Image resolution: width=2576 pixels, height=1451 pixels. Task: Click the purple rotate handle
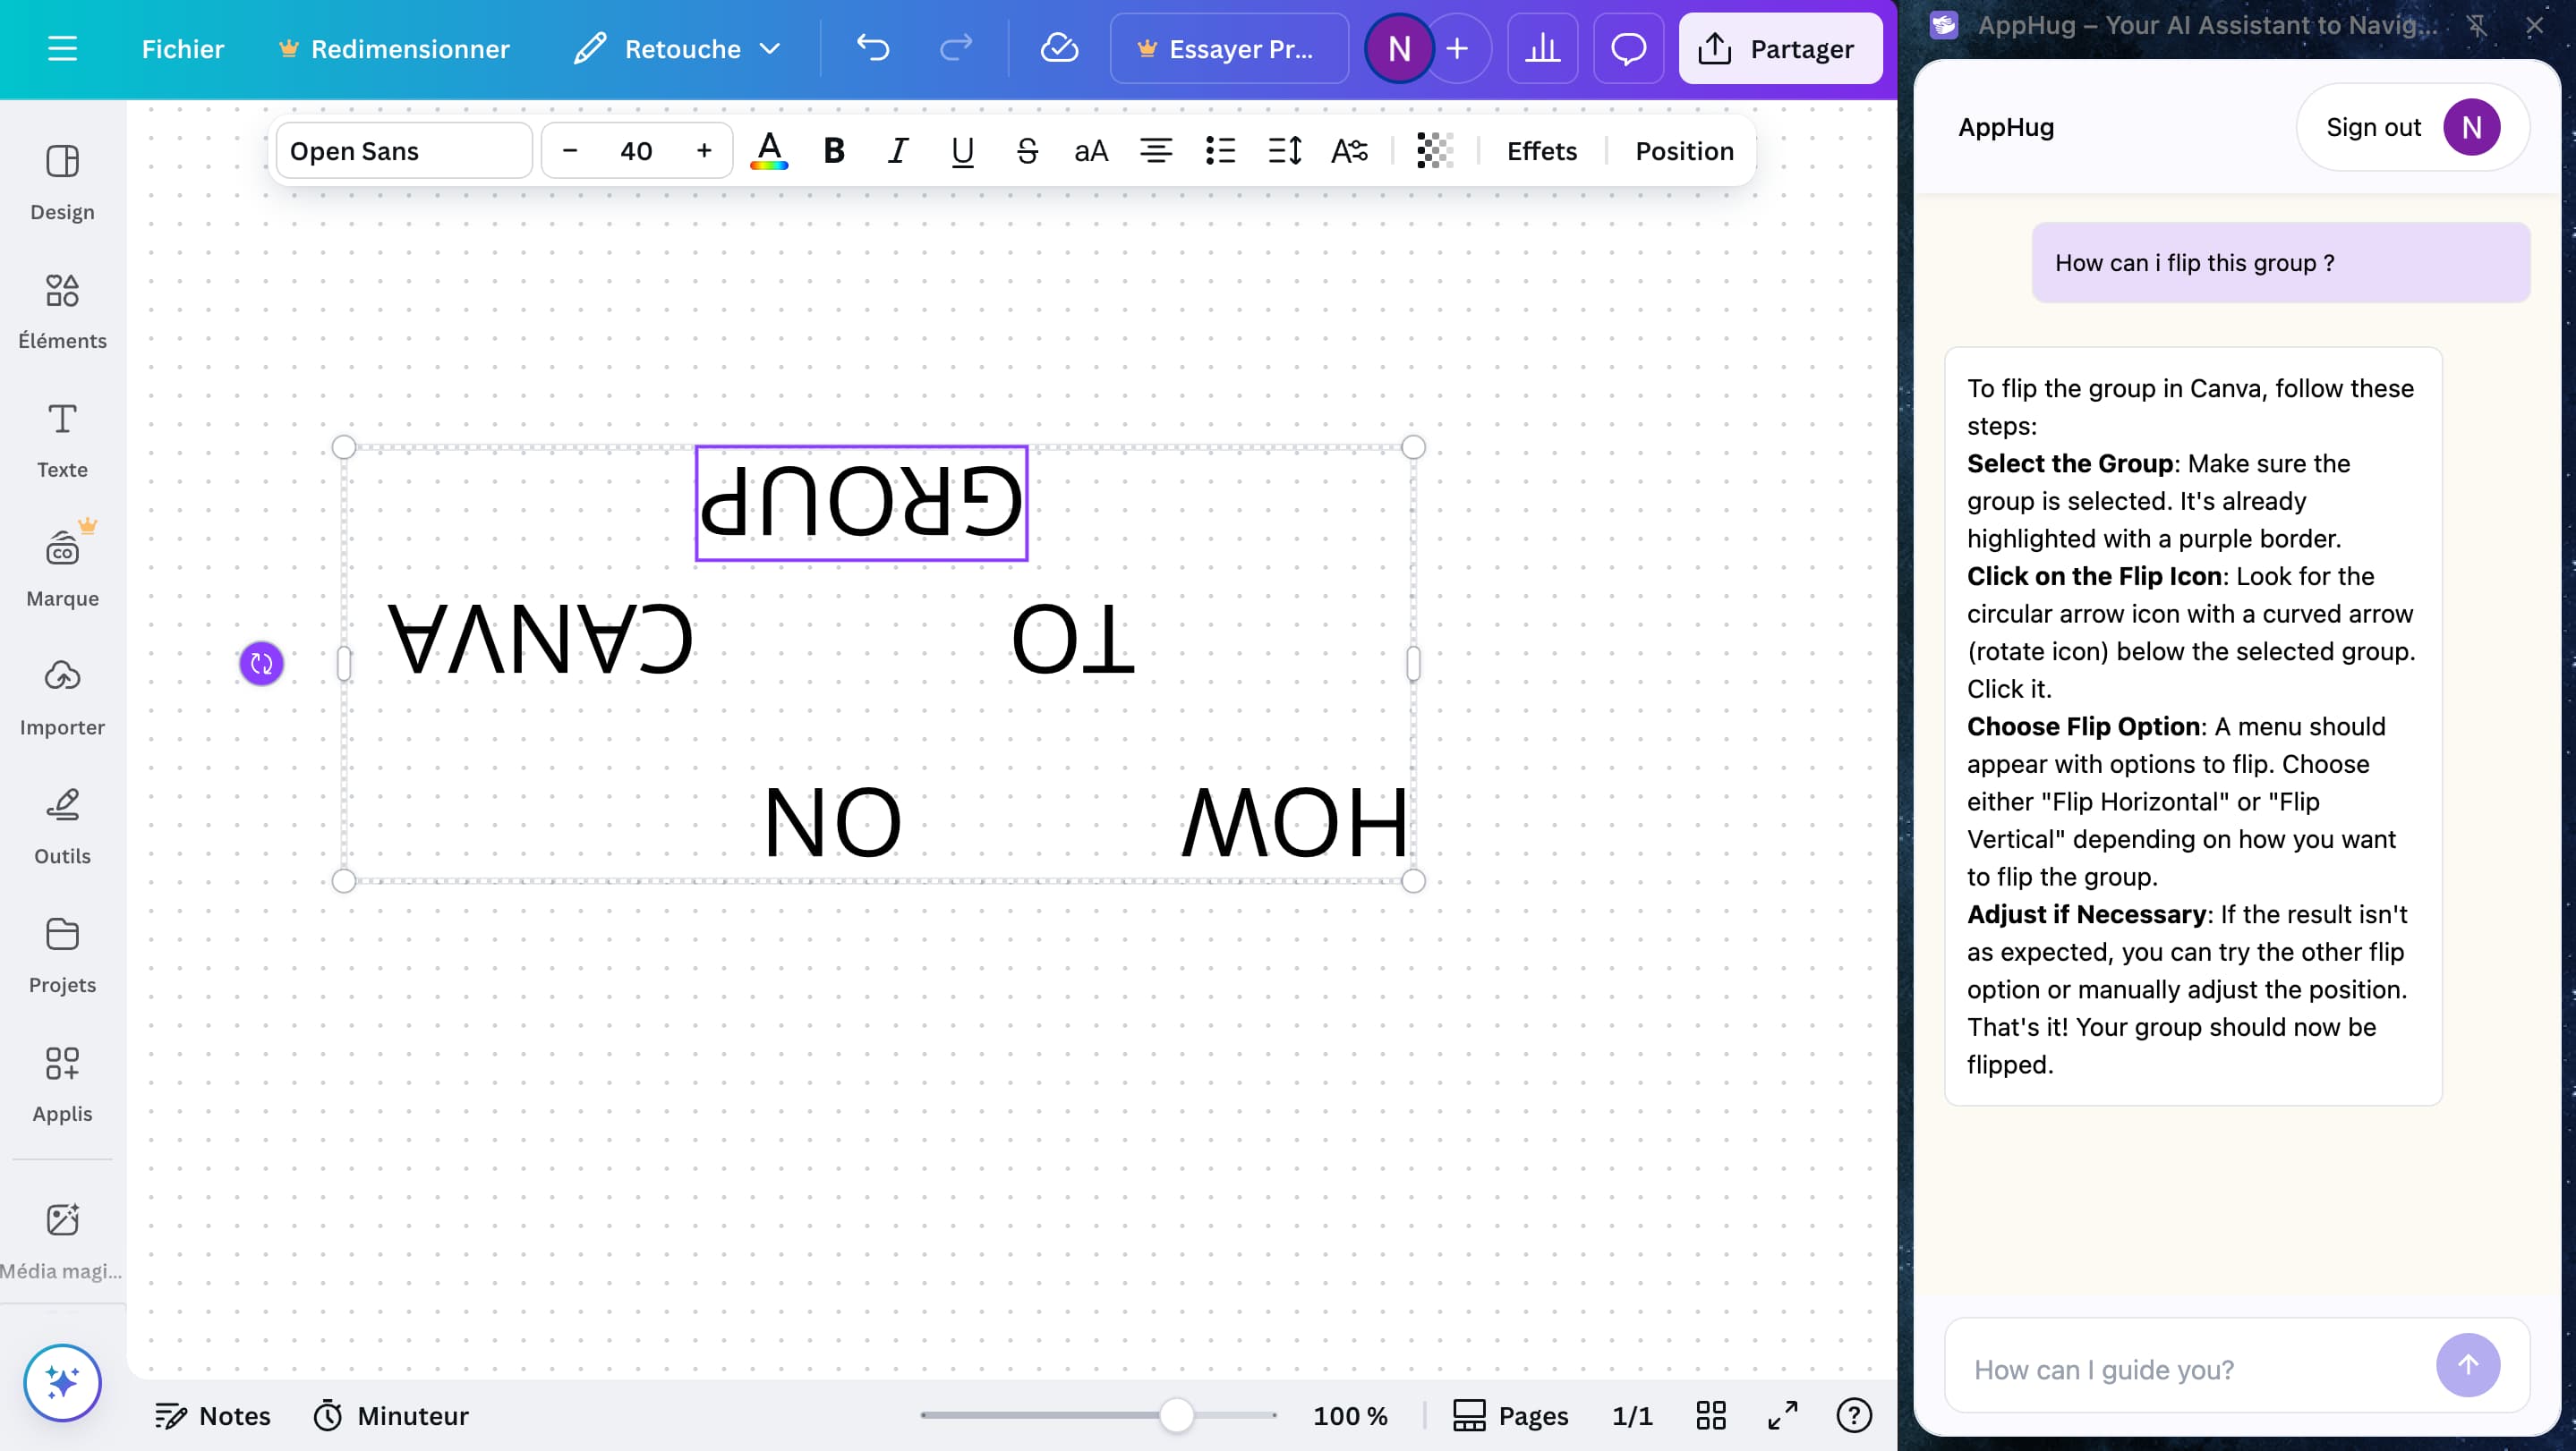(262, 664)
